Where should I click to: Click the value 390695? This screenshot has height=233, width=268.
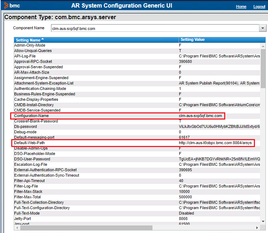click(185, 170)
